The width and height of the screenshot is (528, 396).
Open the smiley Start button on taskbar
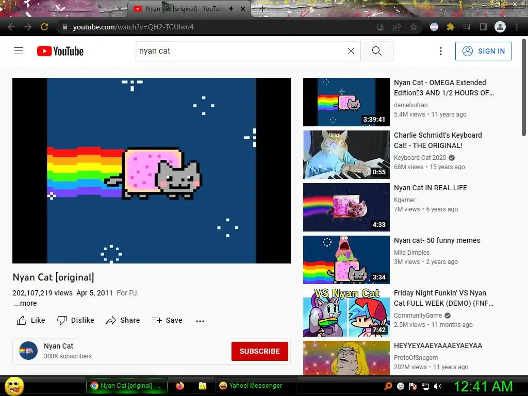click(x=14, y=386)
